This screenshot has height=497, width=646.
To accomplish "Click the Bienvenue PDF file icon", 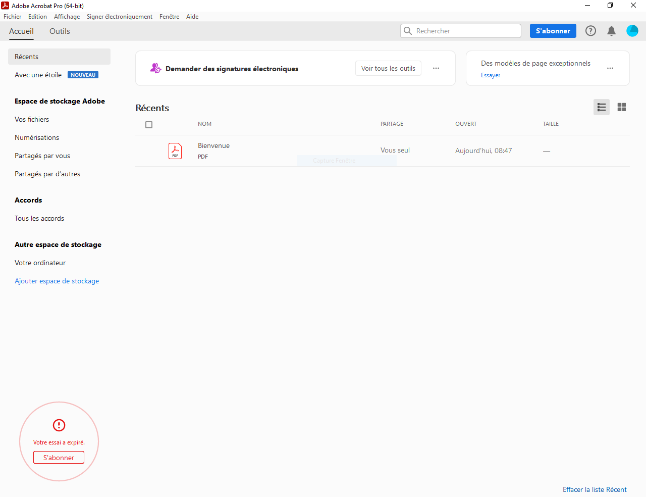I will coord(175,151).
